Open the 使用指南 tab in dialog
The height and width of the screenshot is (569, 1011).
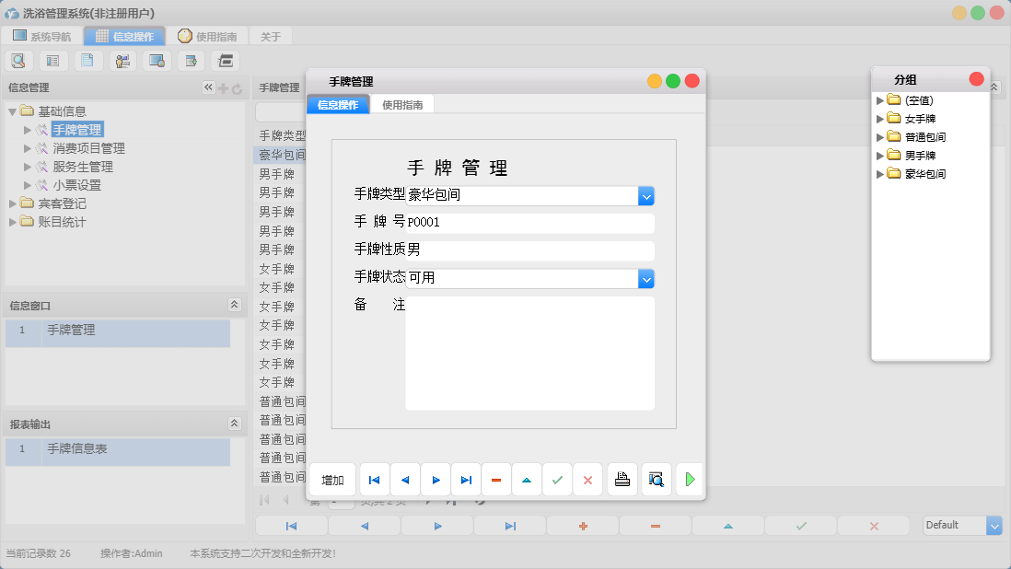coord(403,104)
